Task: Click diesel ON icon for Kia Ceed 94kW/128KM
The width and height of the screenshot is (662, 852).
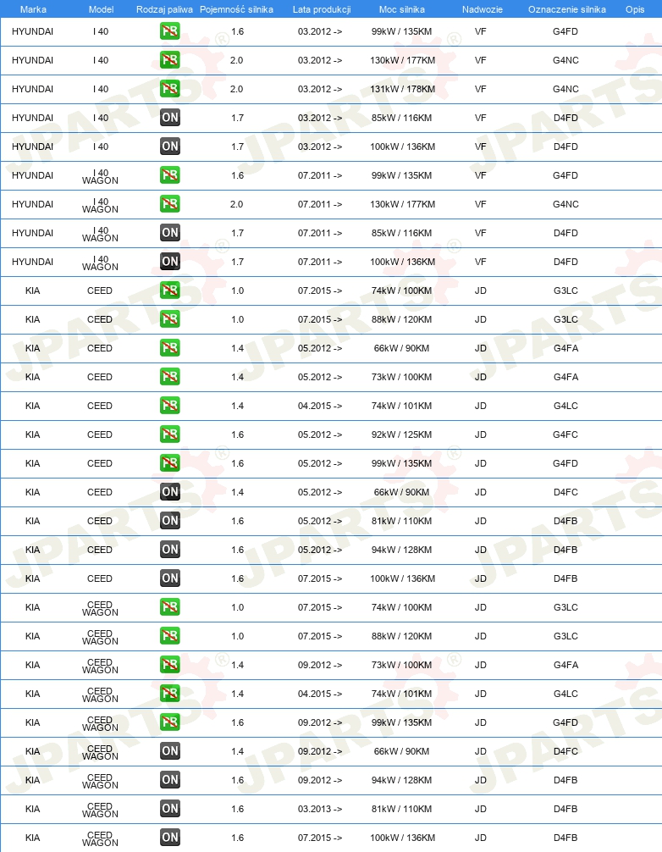Action: click(x=170, y=550)
